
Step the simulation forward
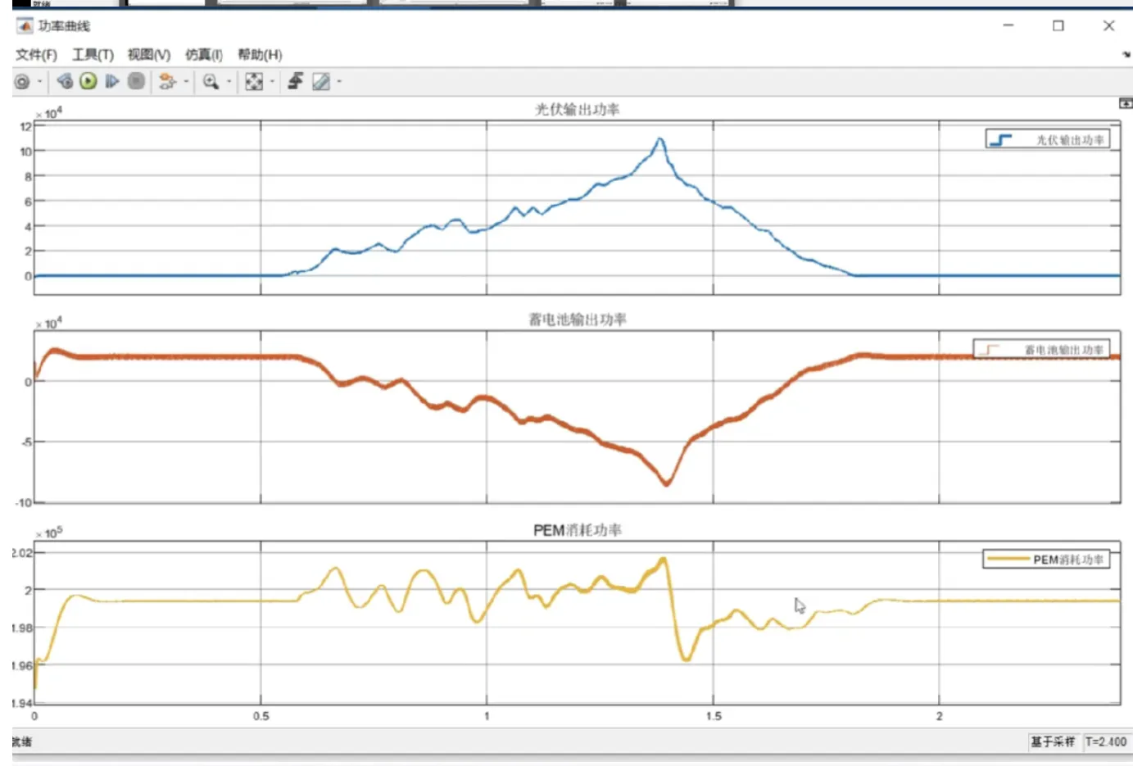point(112,81)
